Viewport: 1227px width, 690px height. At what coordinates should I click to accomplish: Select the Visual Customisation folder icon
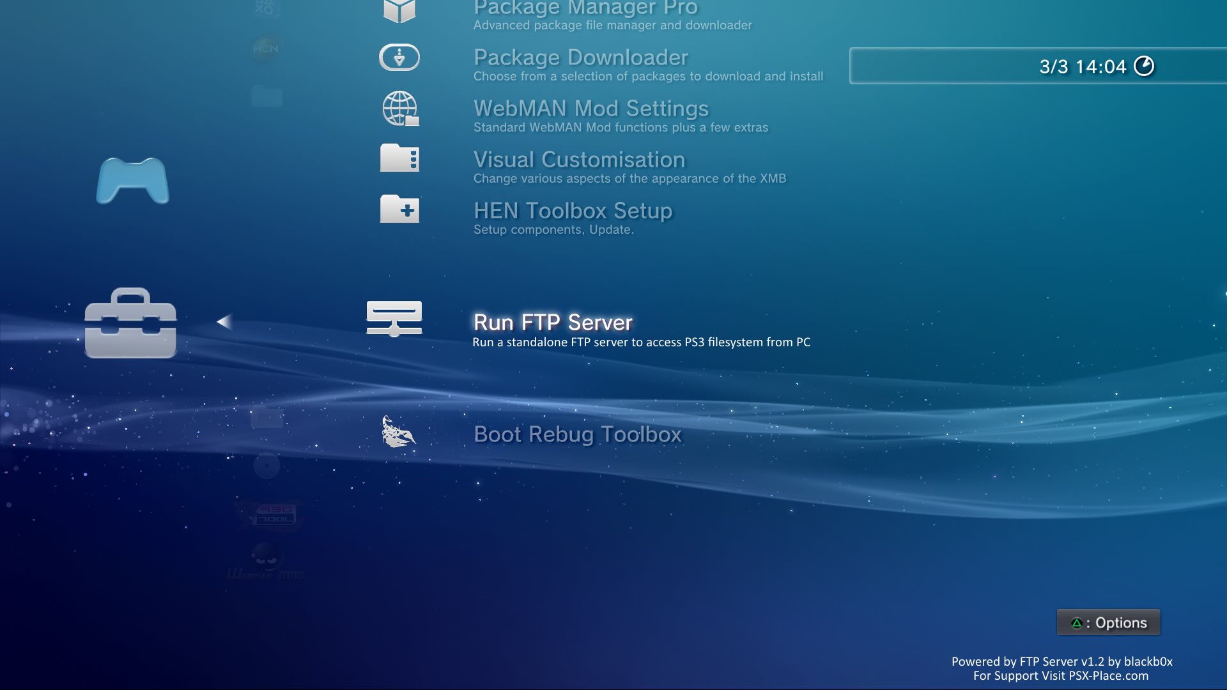pyautogui.click(x=399, y=158)
